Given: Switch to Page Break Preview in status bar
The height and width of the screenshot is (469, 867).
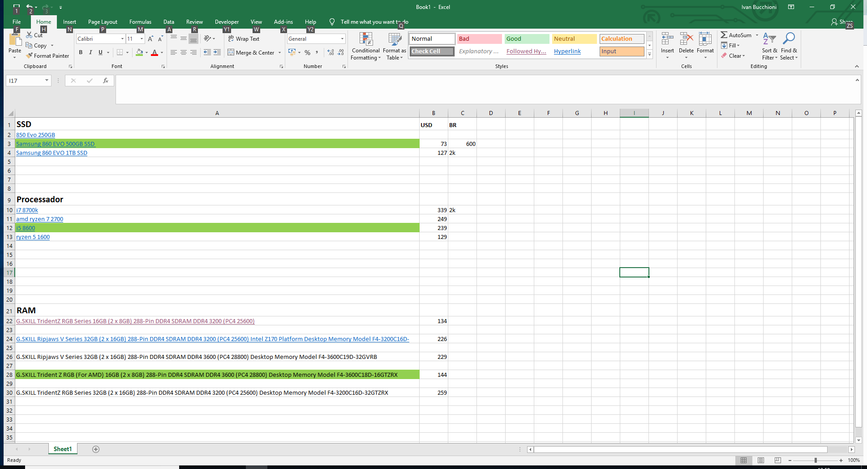Looking at the screenshot, I should coord(778,460).
